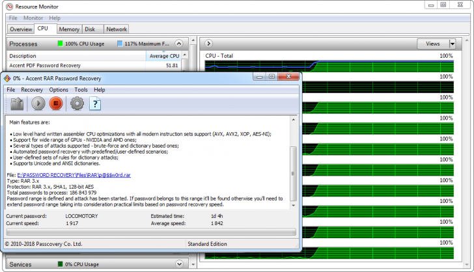The width and height of the screenshot is (474, 272).
Task: Sort by Description column header
Action: (x=76, y=56)
